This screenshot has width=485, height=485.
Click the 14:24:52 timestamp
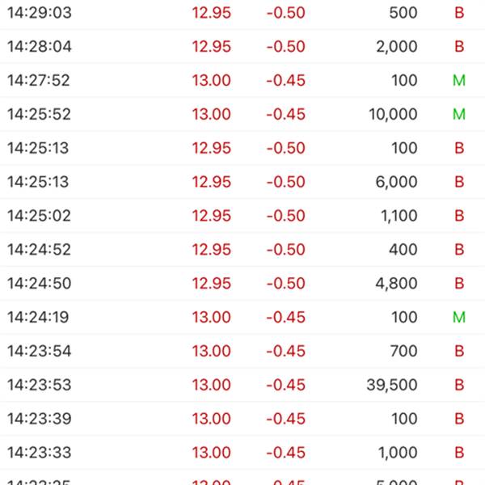point(39,250)
